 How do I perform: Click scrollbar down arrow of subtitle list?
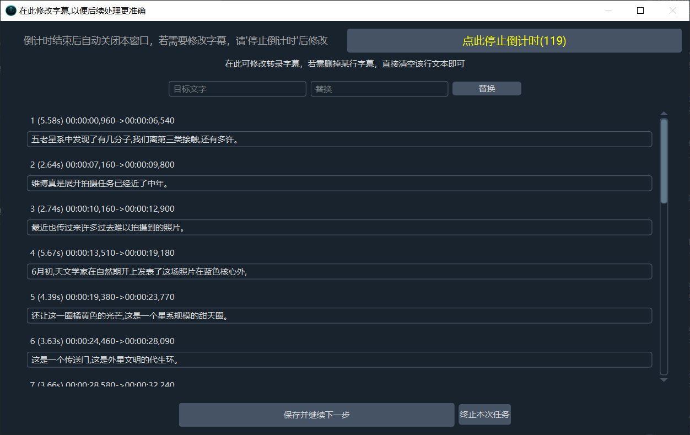coord(664,380)
